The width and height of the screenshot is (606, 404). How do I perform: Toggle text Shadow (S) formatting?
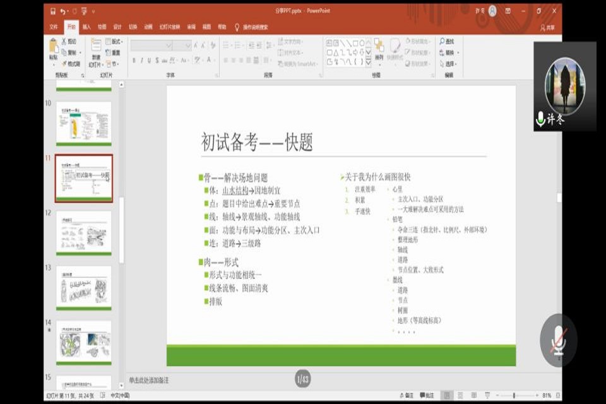coord(157,61)
